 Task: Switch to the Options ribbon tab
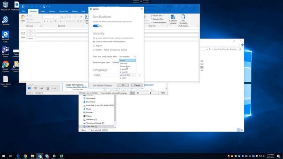point(52,11)
